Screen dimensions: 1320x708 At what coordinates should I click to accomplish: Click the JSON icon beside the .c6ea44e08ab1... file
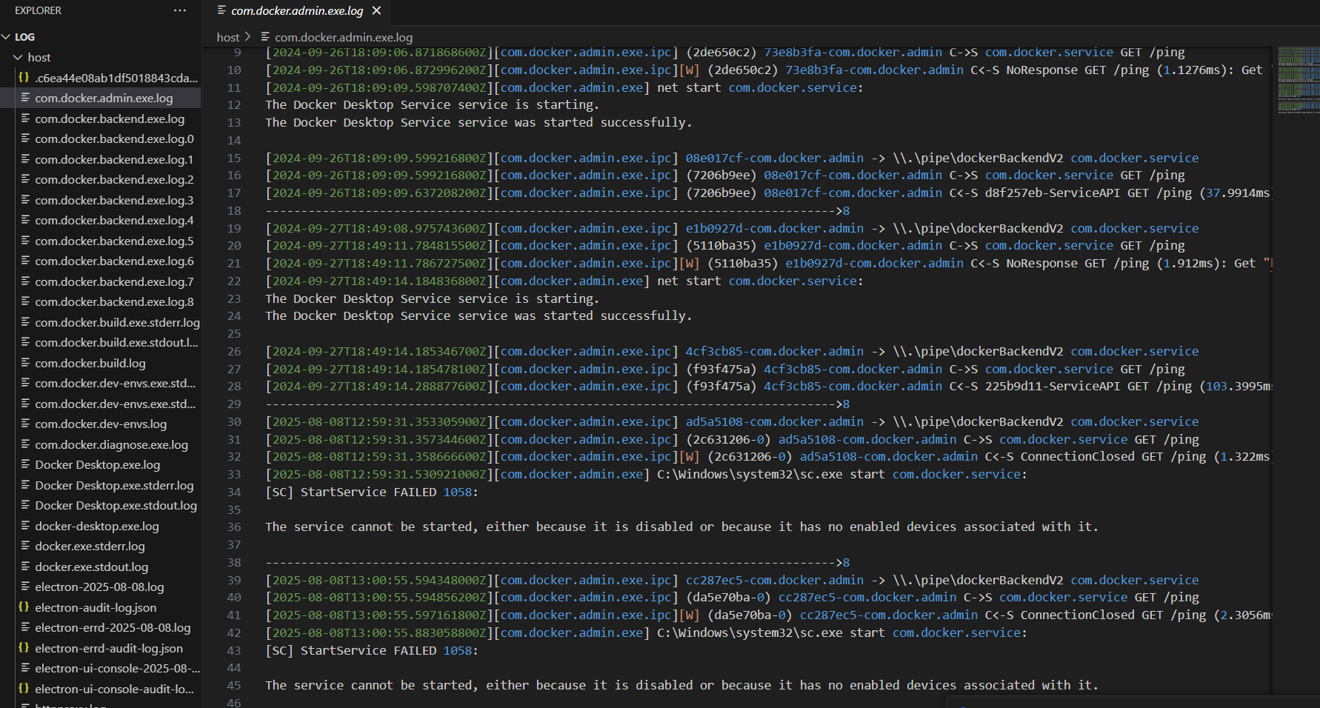[24, 77]
